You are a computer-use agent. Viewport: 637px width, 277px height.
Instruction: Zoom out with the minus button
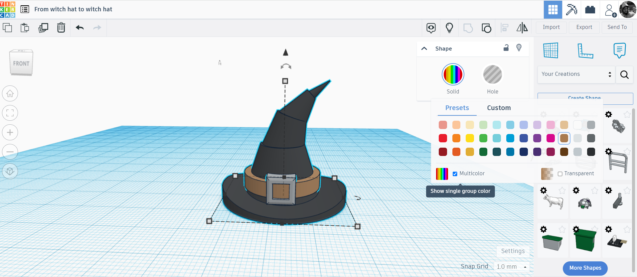point(10,152)
